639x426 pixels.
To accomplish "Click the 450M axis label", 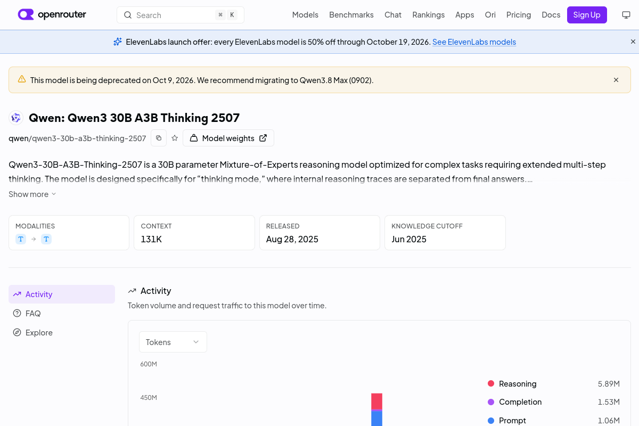I will pyautogui.click(x=149, y=398).
